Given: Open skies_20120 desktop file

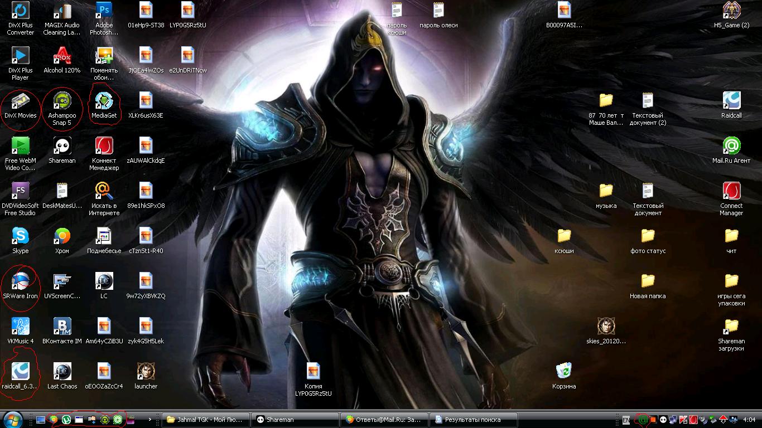Looking at the screenshot, I should [x=606, y=331].
